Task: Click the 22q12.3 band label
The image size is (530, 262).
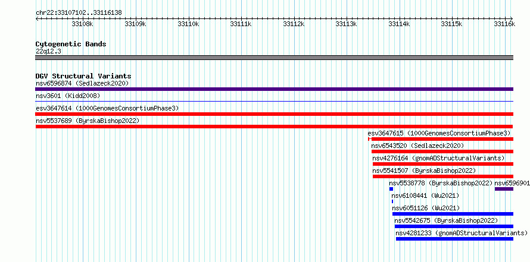Action: 48,52
